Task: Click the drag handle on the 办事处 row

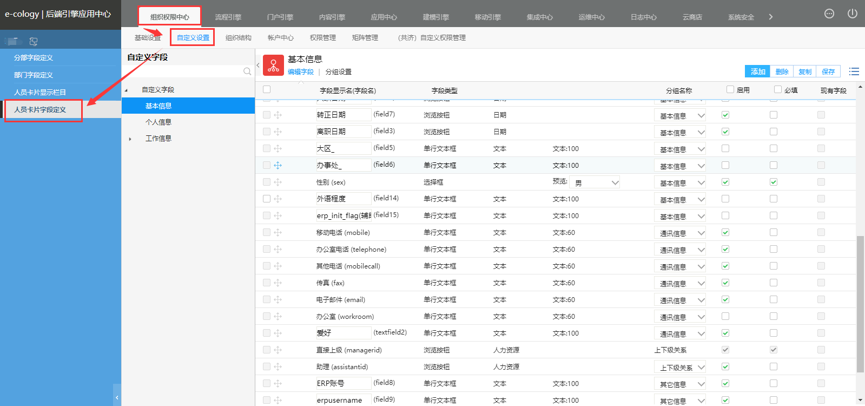Action: 278,166
